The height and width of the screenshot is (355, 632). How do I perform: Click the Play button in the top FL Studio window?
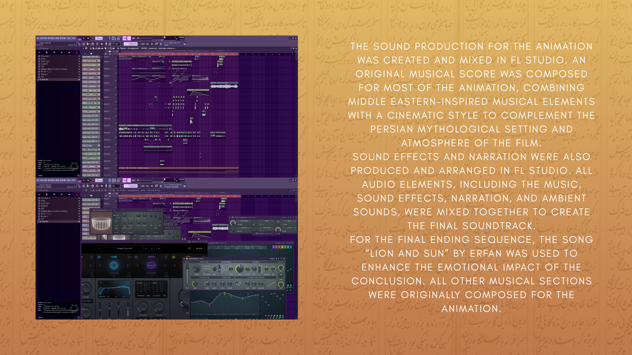(84, 38)
